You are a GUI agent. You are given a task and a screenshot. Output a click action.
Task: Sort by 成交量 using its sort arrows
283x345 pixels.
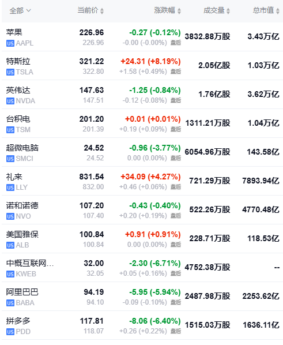228,11
